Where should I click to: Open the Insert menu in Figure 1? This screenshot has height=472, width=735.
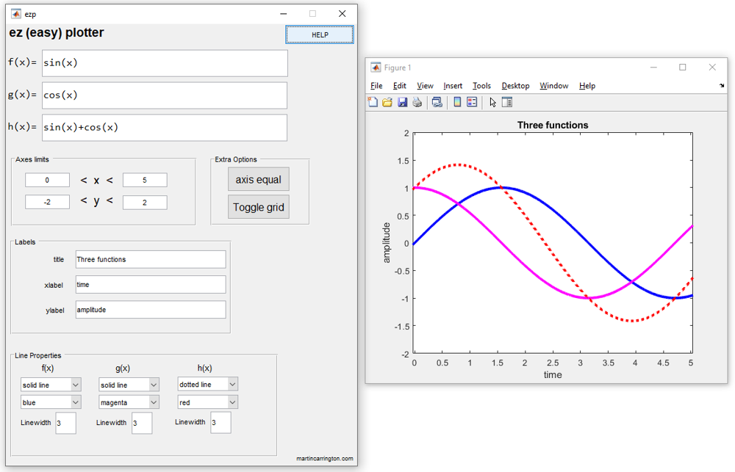(x=453, y=86)
